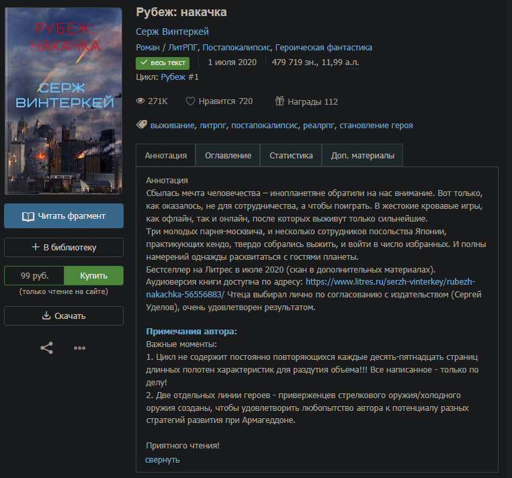Add book with В библиотеку button
Viewport: 512px width, 478px height.
click(x=64, y=247)
